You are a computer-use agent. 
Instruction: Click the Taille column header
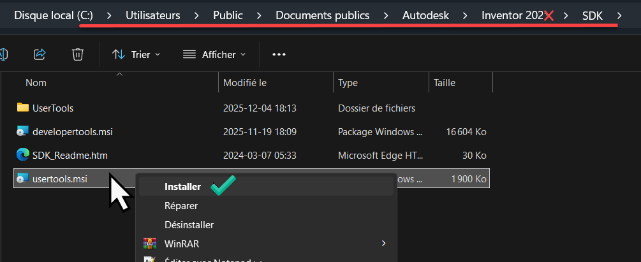pyautogui.click(x=445, y=83)
